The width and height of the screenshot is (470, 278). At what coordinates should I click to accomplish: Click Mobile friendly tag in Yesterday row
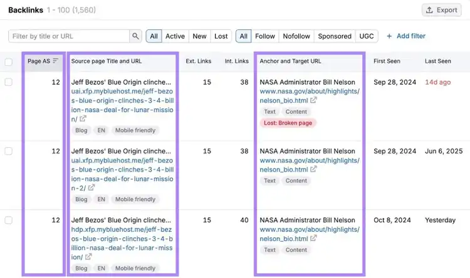tap(135, 269)
